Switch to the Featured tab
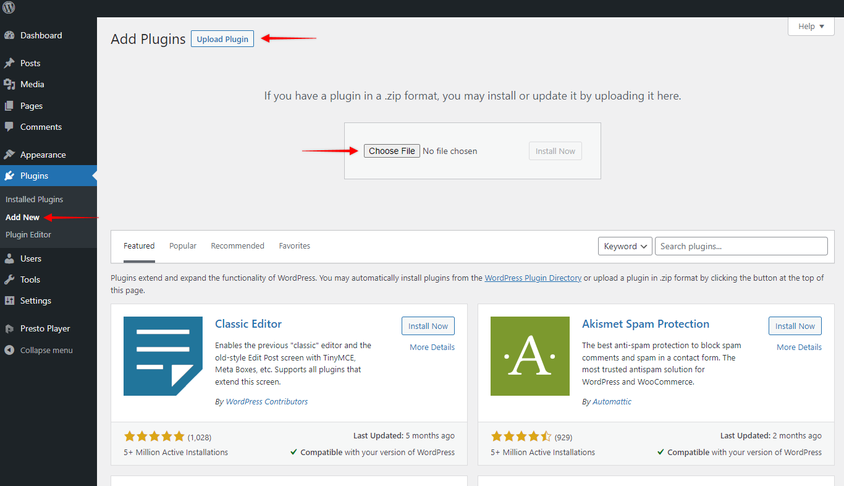 139,245
